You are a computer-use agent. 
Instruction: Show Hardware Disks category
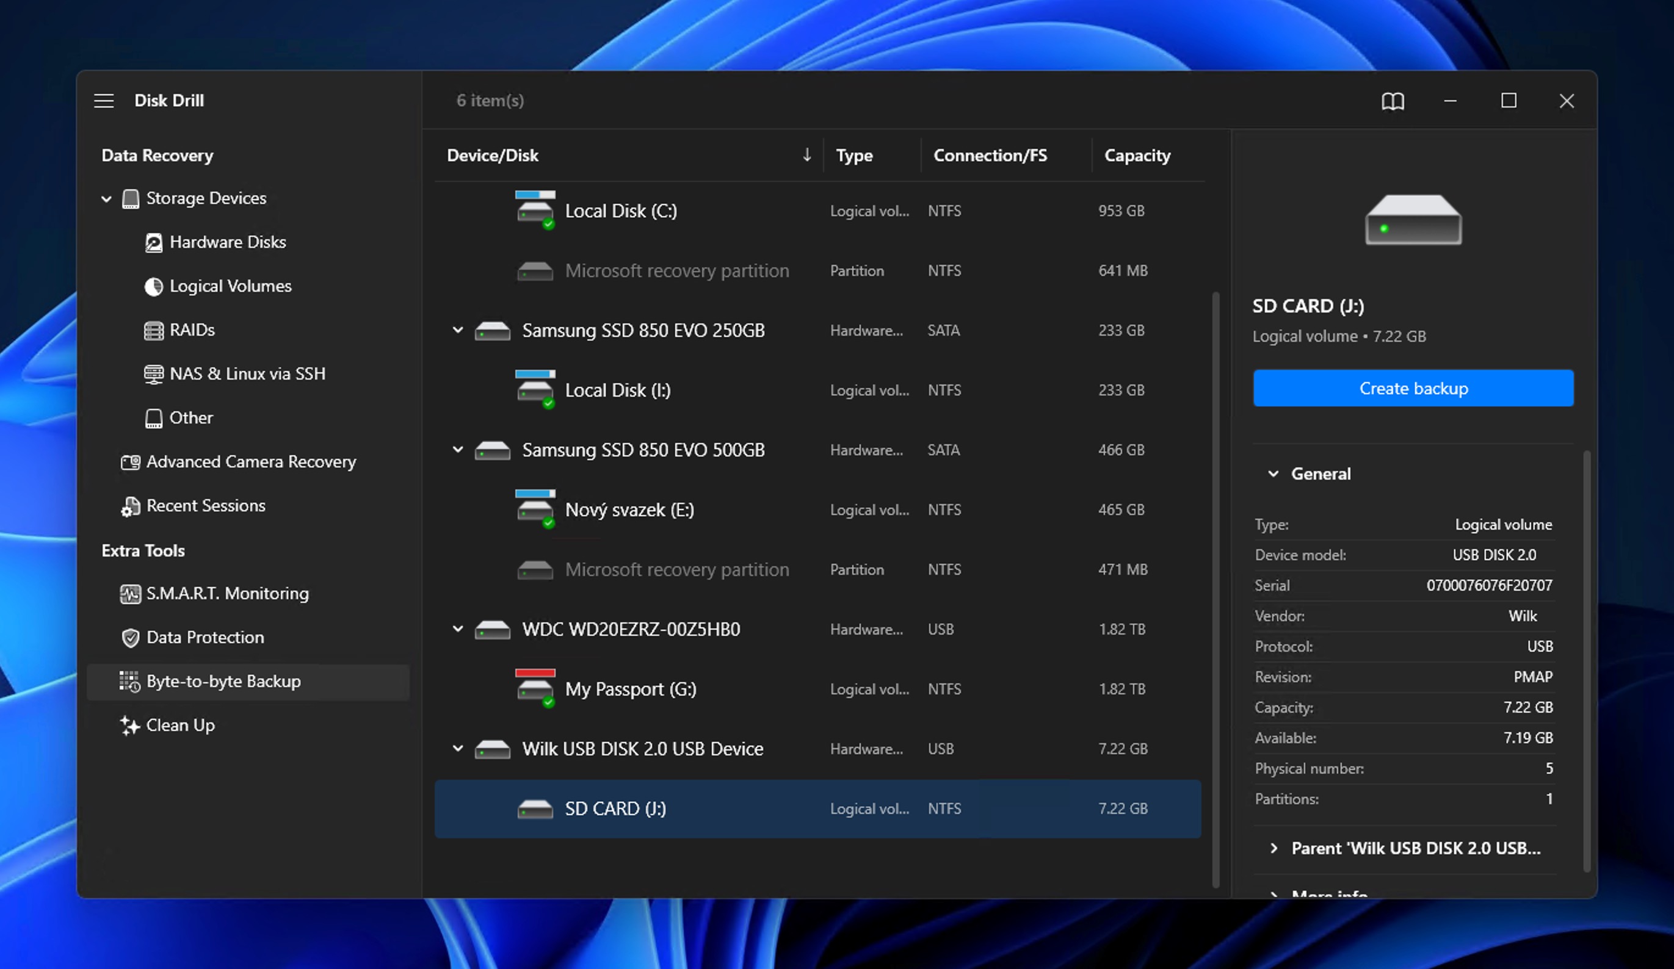click(x=227, y=242)
